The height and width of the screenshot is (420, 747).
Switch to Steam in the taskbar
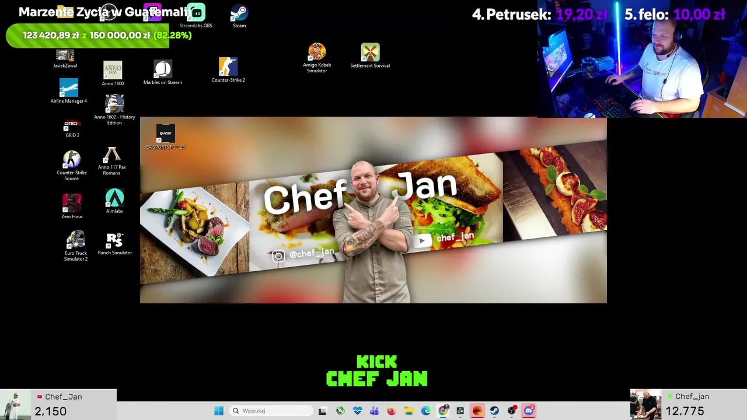point(494,411)
